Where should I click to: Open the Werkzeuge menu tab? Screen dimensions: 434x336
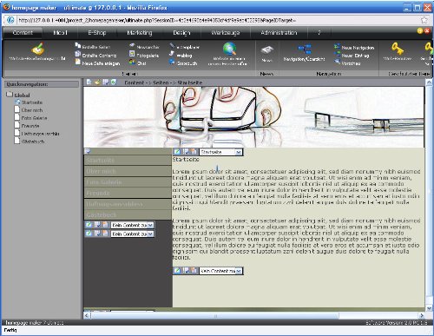coord(226,33)
